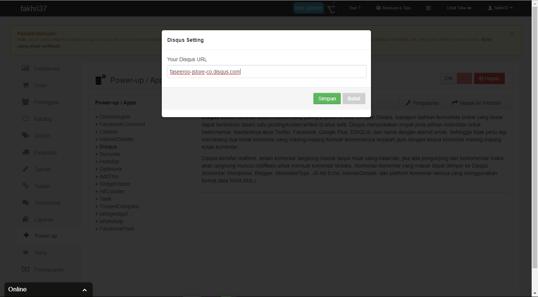The image size is (538, 297).
Task: Open the Tour ? menu item
Action: coord(355,8)
